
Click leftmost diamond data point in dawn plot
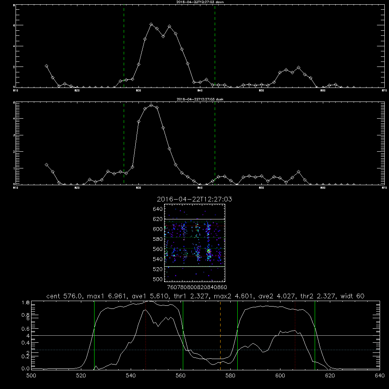[x=46, y=66]
